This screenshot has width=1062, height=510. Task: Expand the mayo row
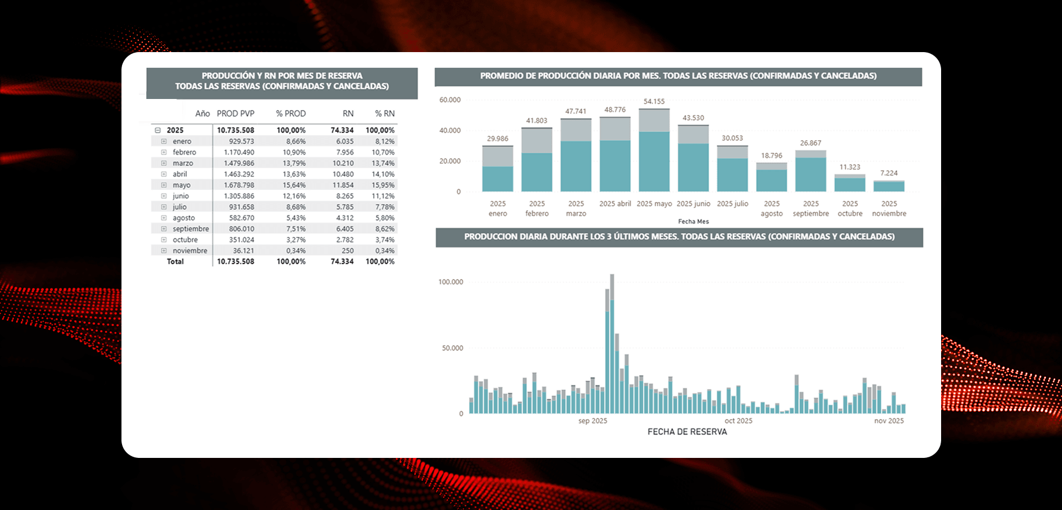coord(164,185)
